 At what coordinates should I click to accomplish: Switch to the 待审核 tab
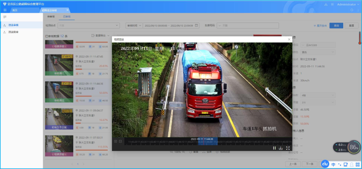tap(51, 17)
